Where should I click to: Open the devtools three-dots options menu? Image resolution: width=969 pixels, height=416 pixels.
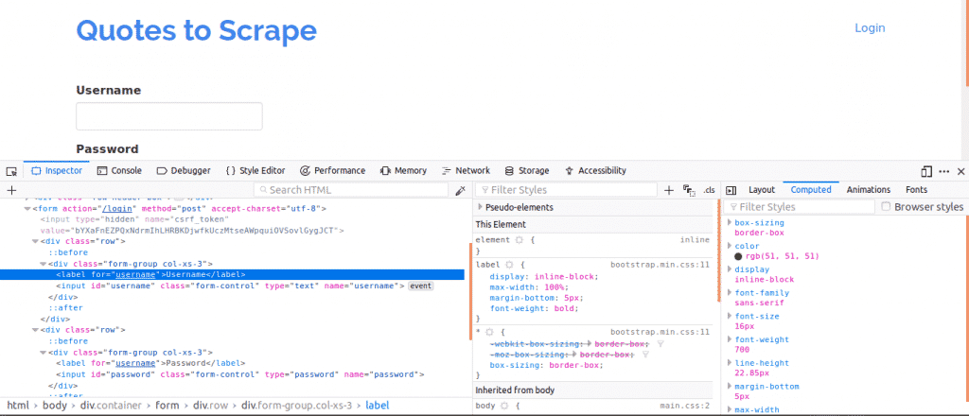pos(944,171)
